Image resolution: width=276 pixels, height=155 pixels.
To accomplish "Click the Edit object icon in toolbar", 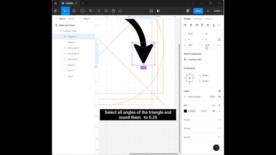I will (151, 11).
